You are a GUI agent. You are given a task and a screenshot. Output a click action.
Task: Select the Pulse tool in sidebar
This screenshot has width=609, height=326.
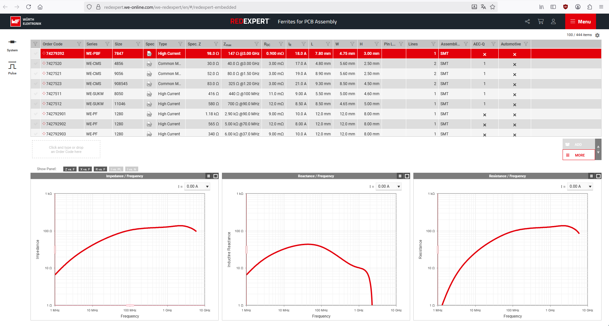12,68
